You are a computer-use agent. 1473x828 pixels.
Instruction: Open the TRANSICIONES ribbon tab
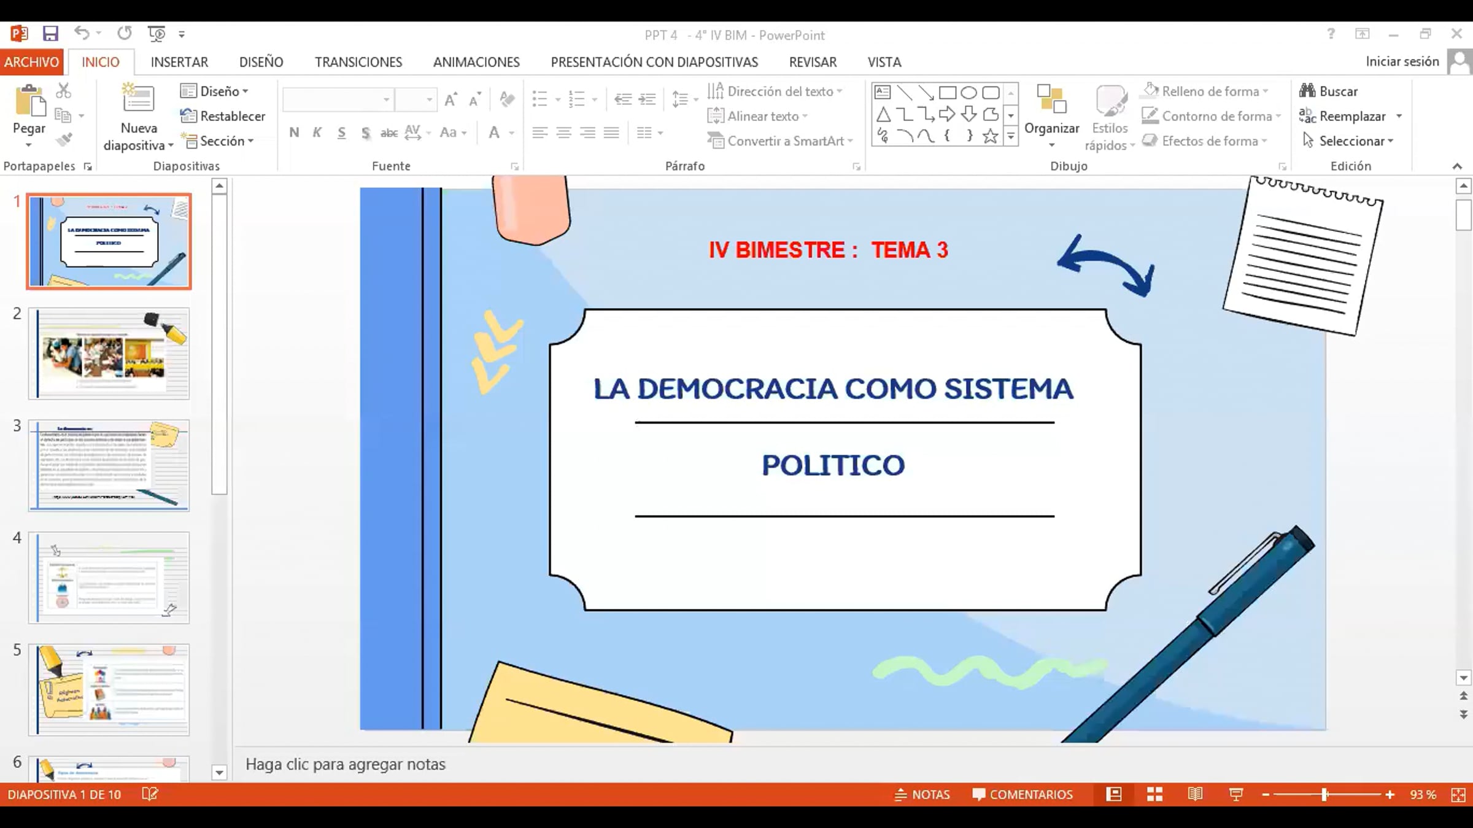(x=358, y=62)
